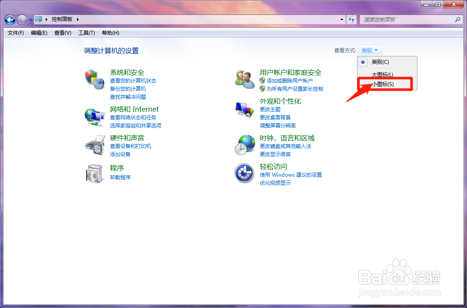Click 为所有用户设置家长控制 link
Screen dimensions: 467x308
[x=295, y=89]
